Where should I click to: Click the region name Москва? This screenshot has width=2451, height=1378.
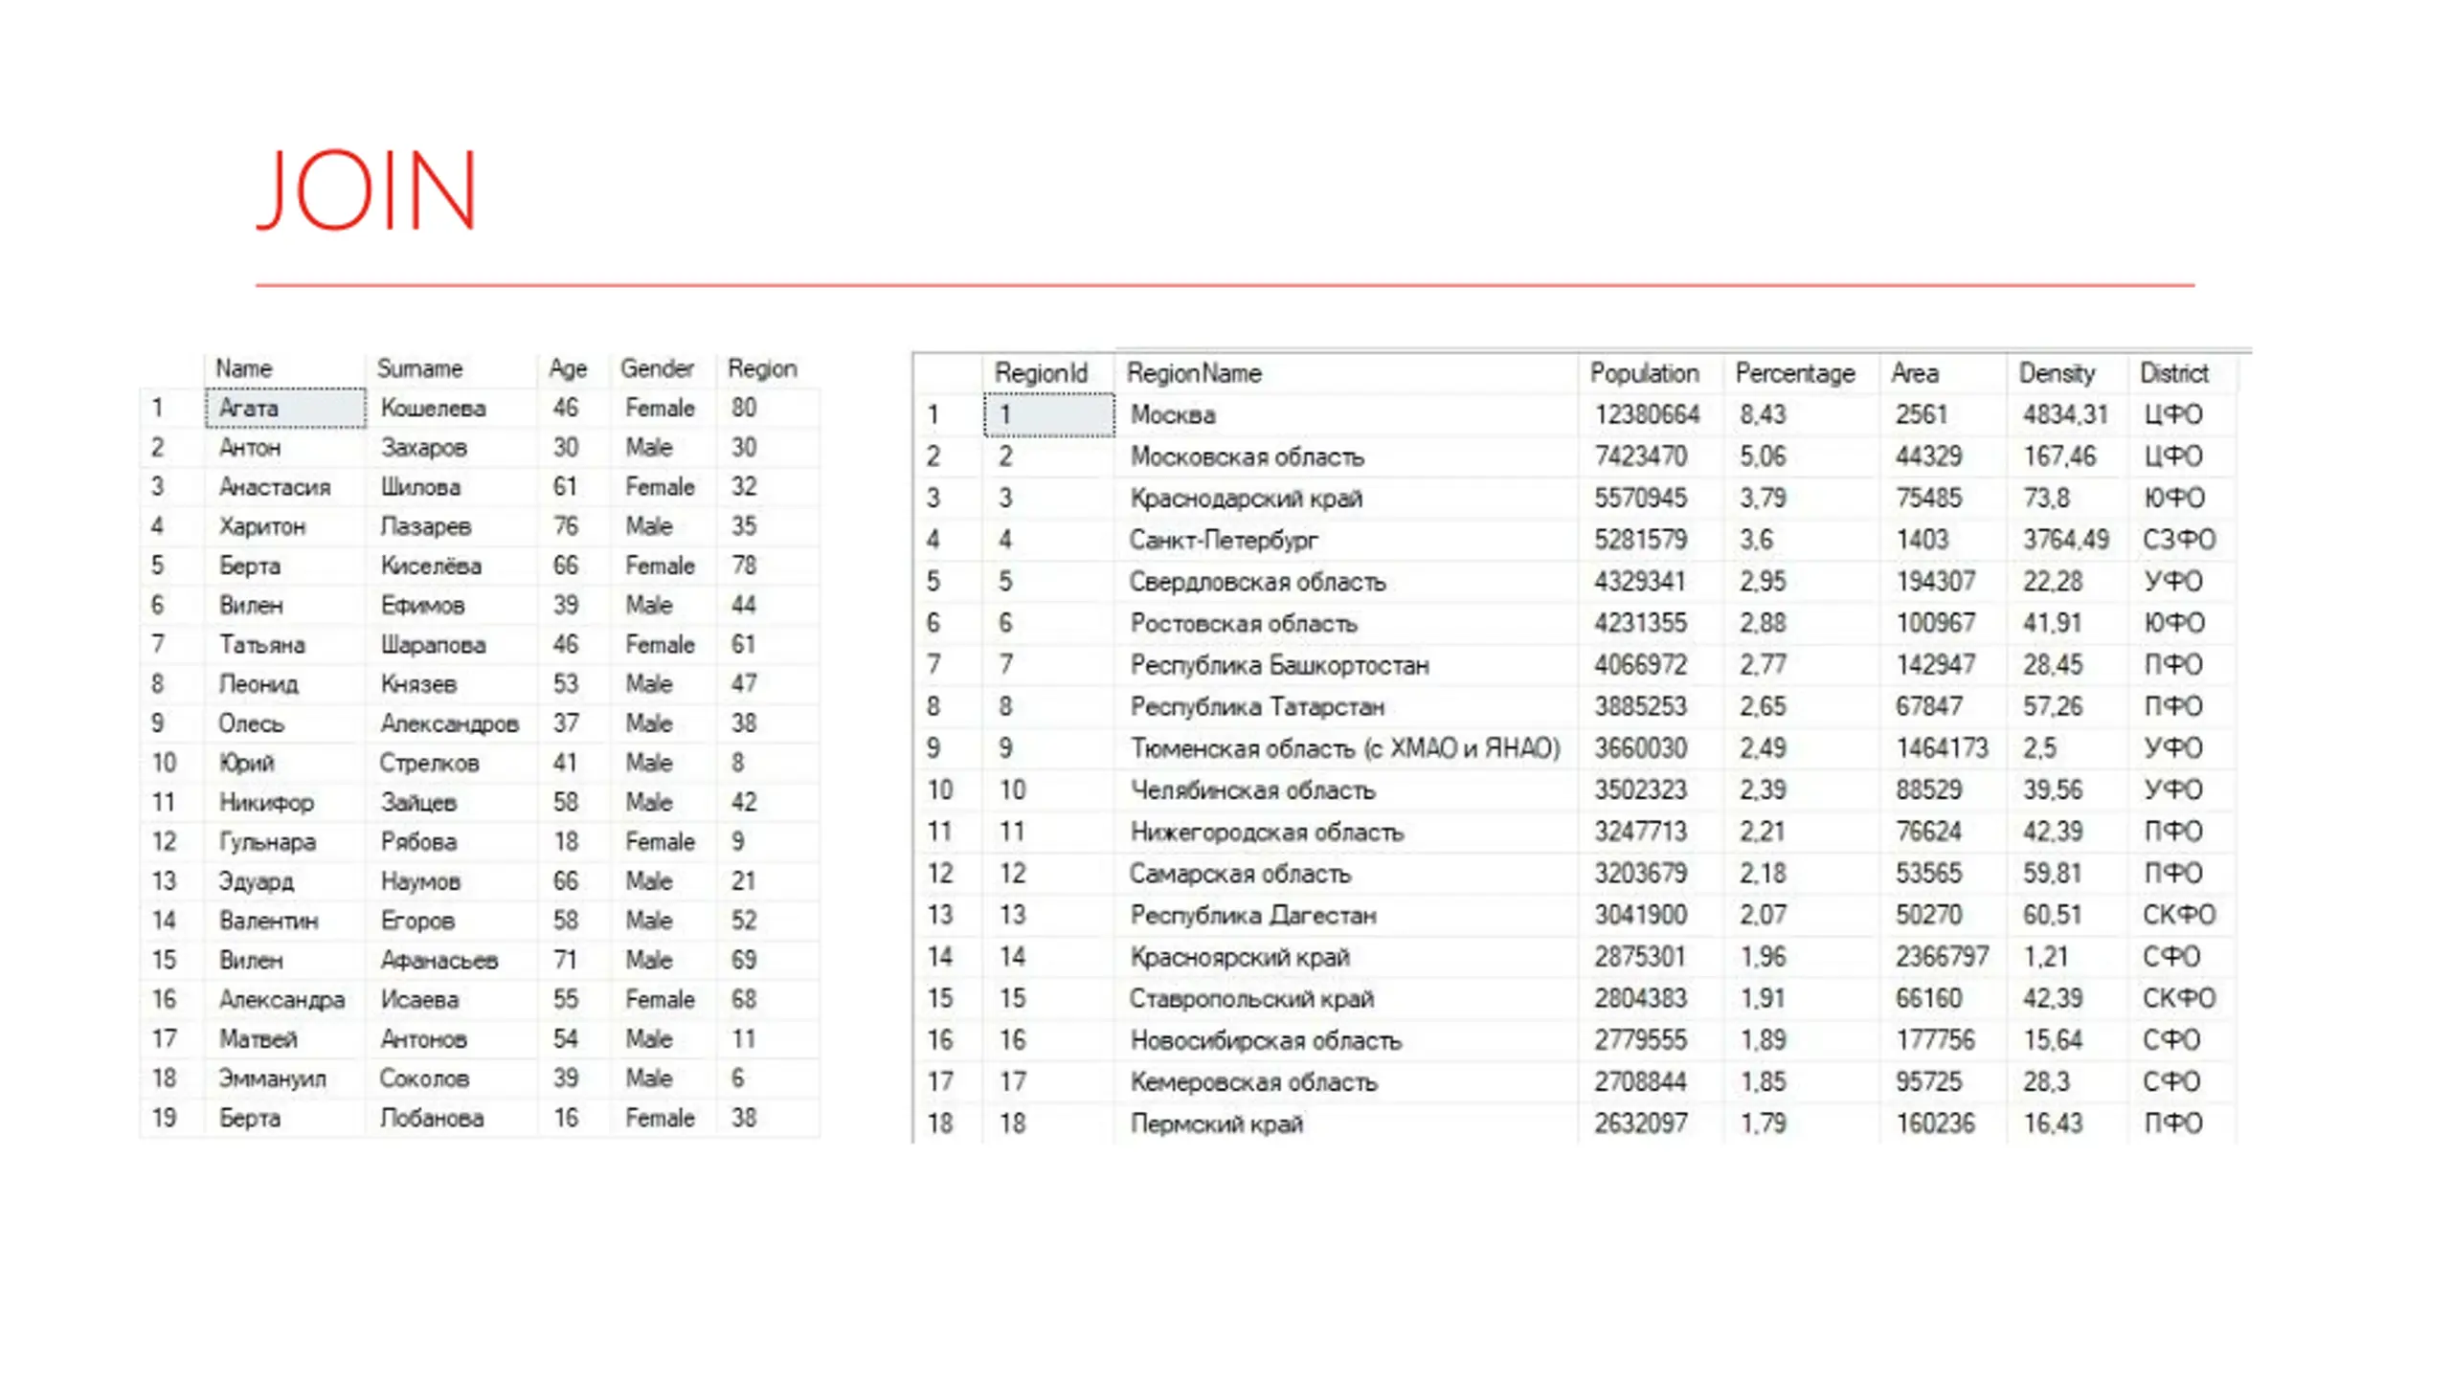point(1173,415)
